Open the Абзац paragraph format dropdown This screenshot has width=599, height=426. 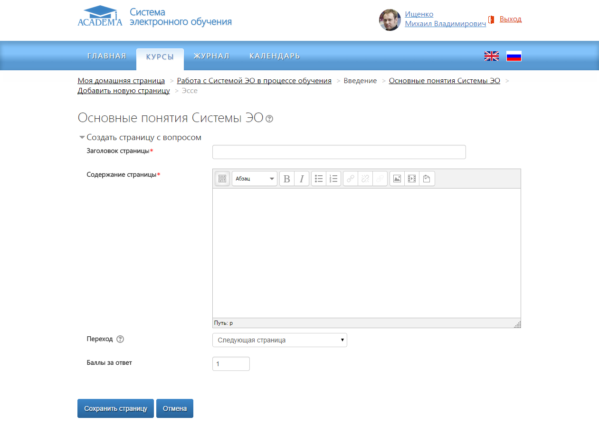[255, 179]
